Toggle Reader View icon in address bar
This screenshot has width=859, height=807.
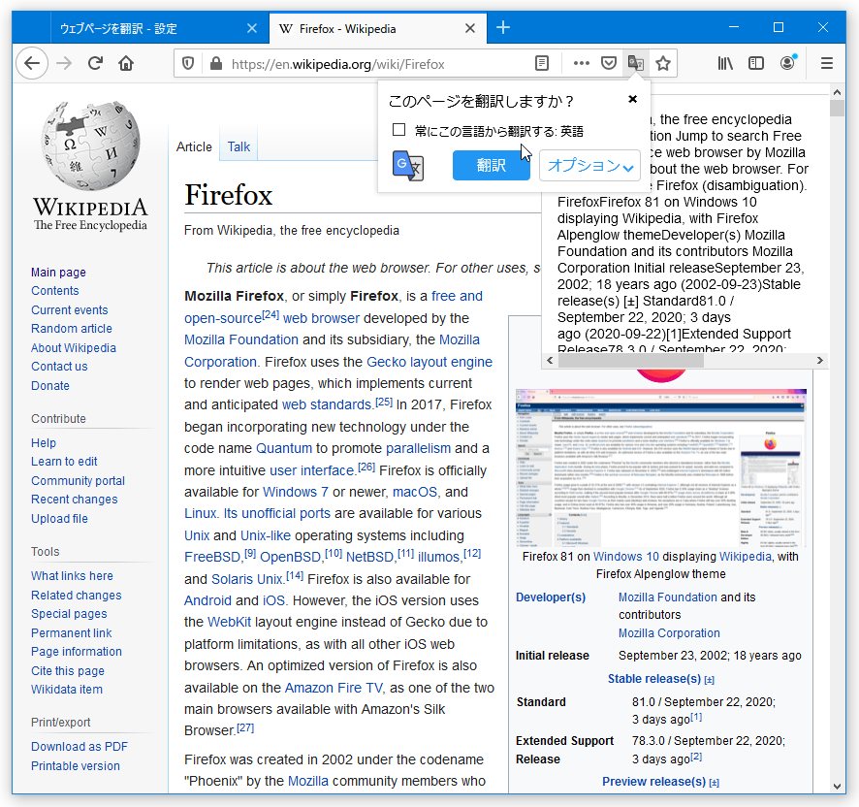(x=542, y=64)
